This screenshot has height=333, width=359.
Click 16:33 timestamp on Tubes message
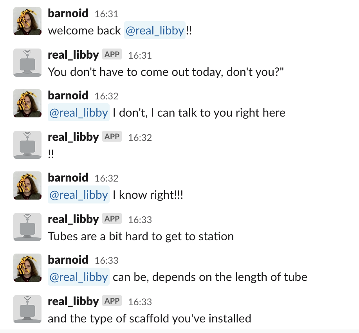(140, 220)
